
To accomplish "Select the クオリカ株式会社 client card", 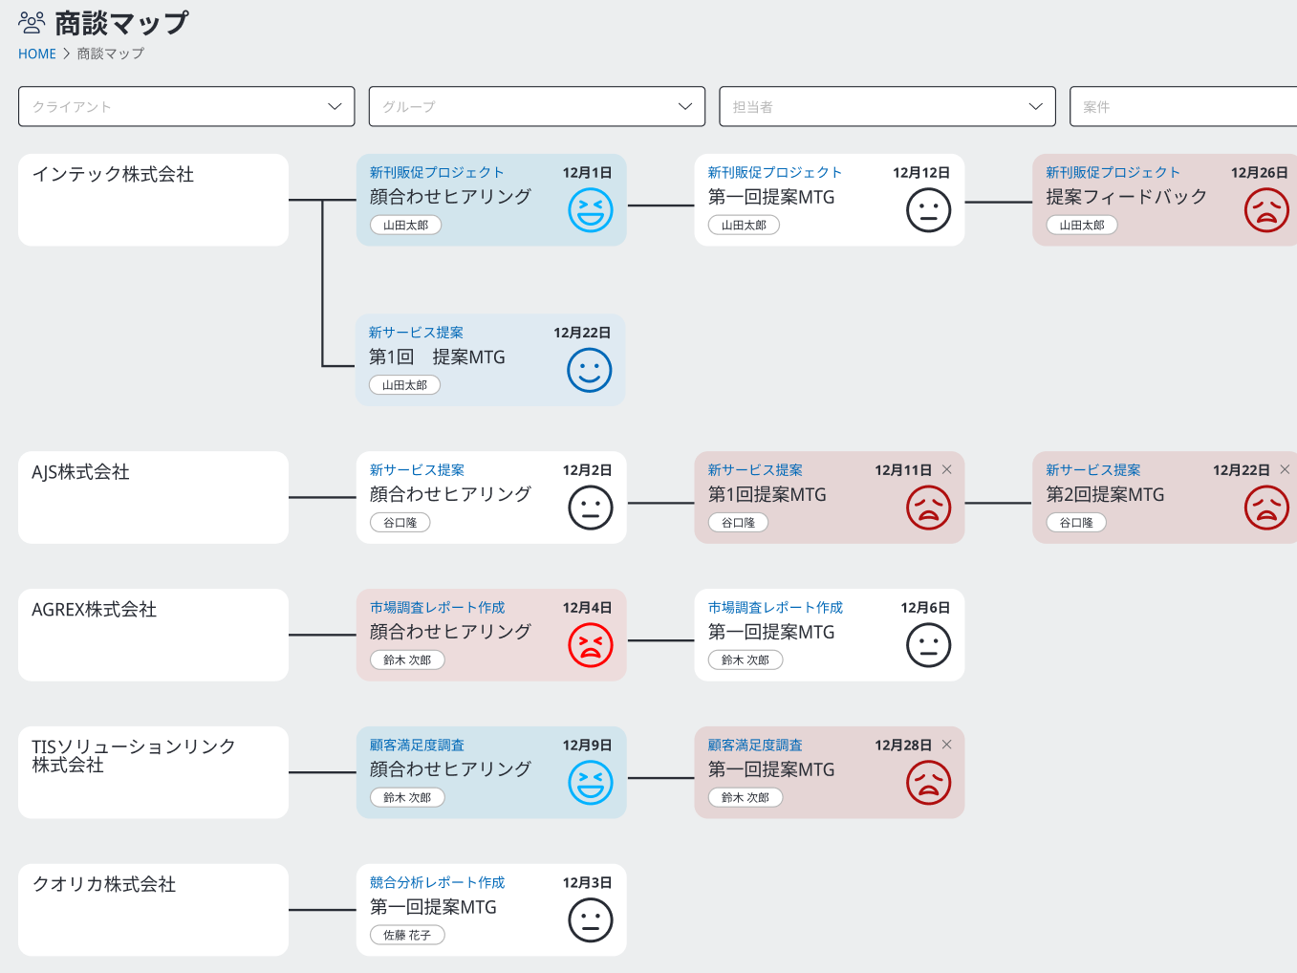I will point(153,910).
